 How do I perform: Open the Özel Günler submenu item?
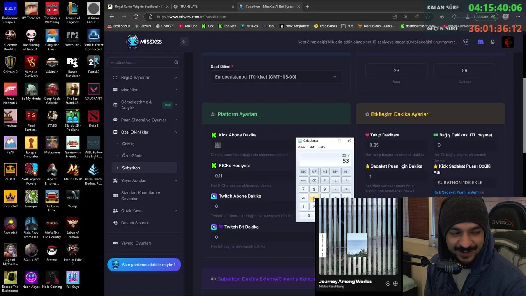[x=133, y=155]
